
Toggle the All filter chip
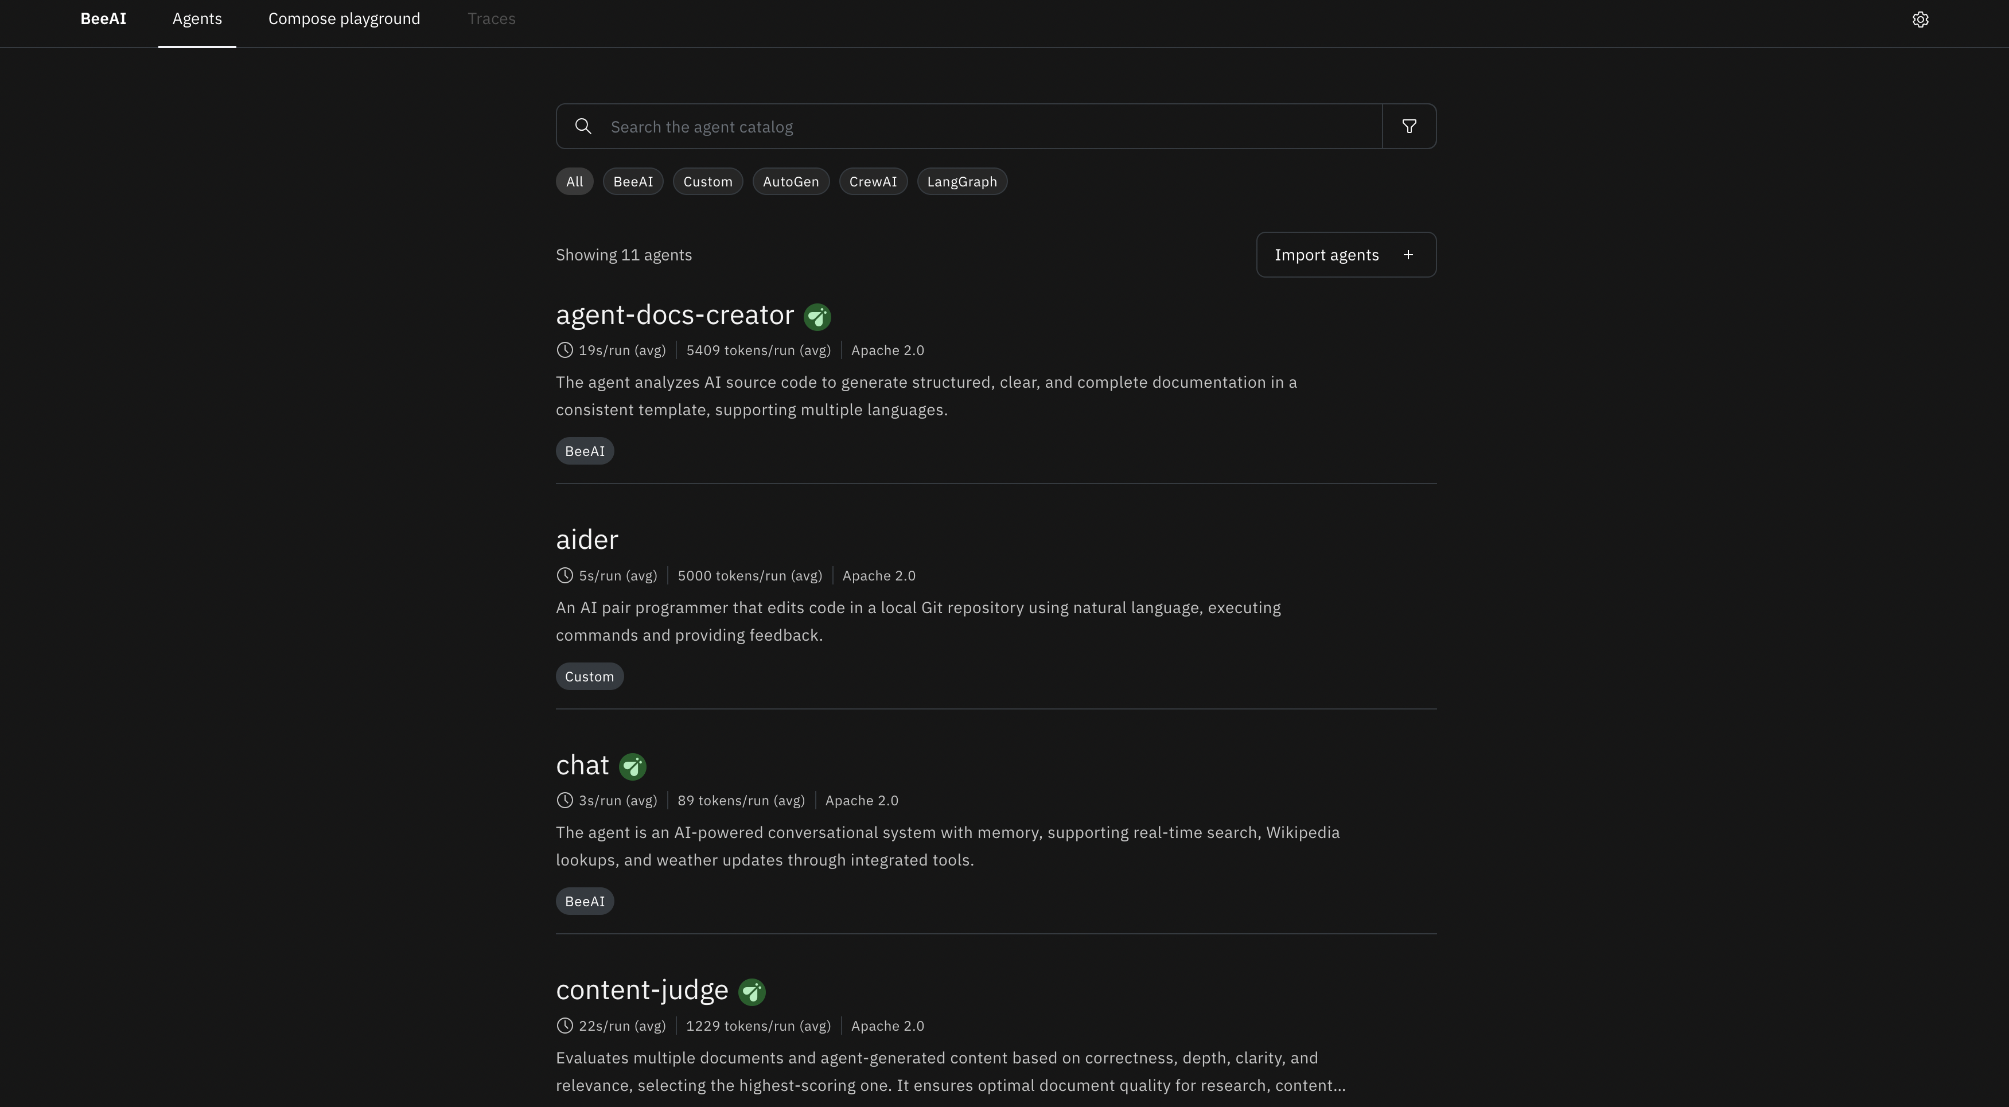pyautogui.click(x=574, y=182)
